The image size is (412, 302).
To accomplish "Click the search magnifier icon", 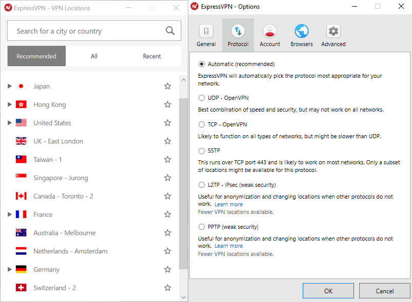I will (170, 31).
